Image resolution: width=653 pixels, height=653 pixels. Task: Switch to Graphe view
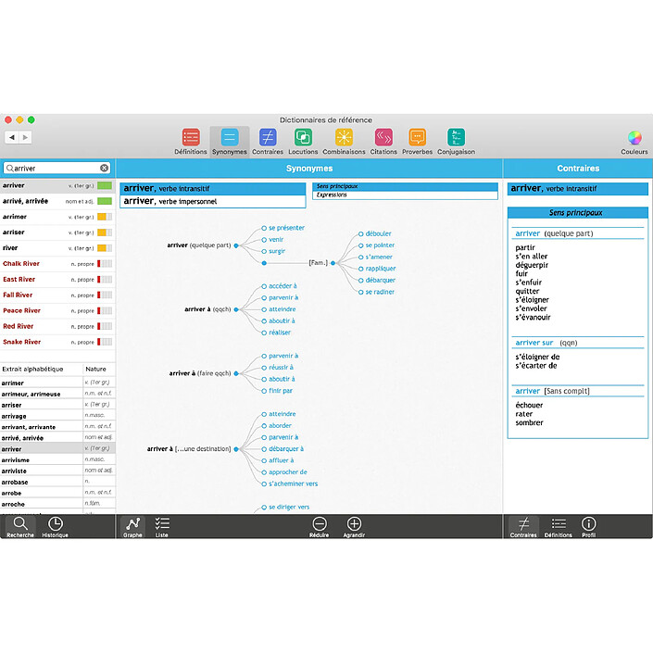[132, 526]
